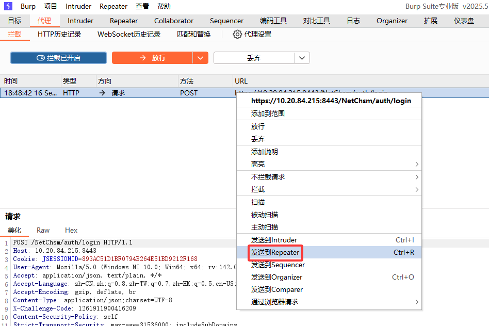Switch to the 扩展 tab
The width and height of the screenshot is (489, 326).
click(431, 21)
